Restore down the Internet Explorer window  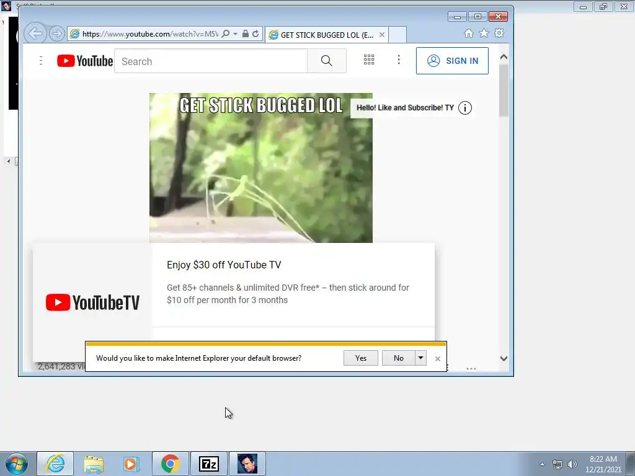[x=477, y=17]
